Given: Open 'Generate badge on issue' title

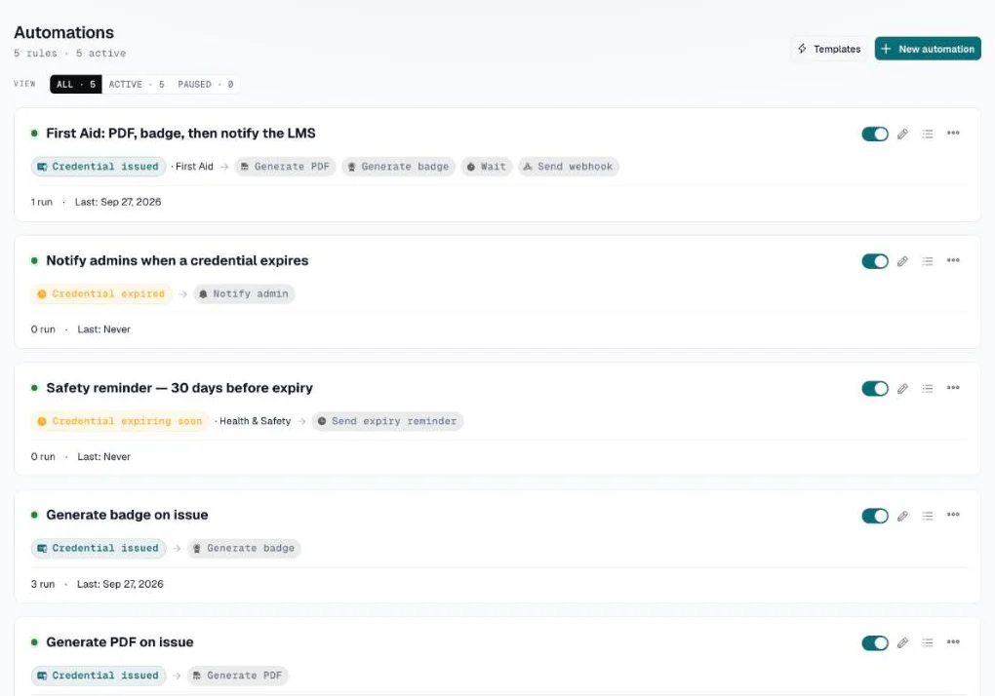Looking at the screenshot, I should pyautogui.click(x=127, y=515).
